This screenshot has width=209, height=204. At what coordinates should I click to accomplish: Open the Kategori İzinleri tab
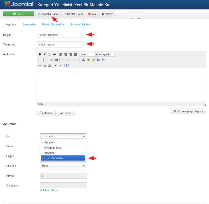point(80,25)
